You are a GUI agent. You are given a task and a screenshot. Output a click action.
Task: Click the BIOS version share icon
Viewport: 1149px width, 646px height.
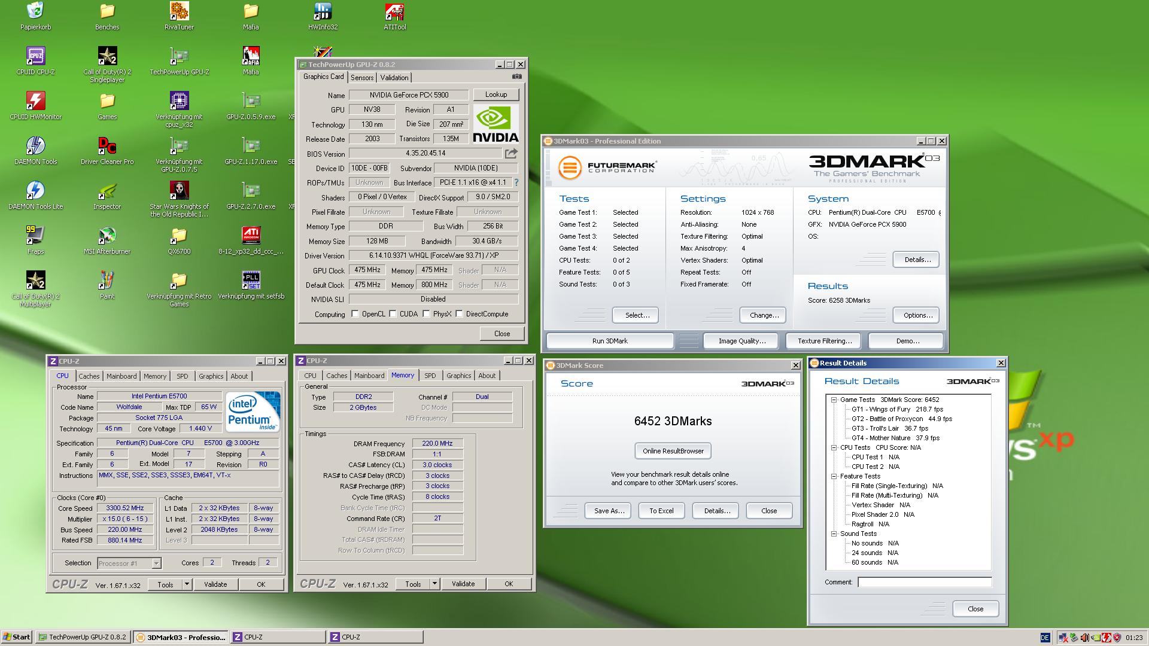click(x=511, y=154)
